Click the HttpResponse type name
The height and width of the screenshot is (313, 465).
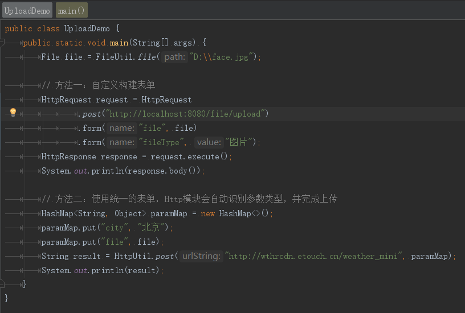click(x=68, y=156)
